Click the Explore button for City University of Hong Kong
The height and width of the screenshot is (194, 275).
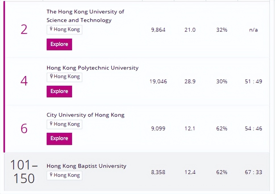[59, 139]
